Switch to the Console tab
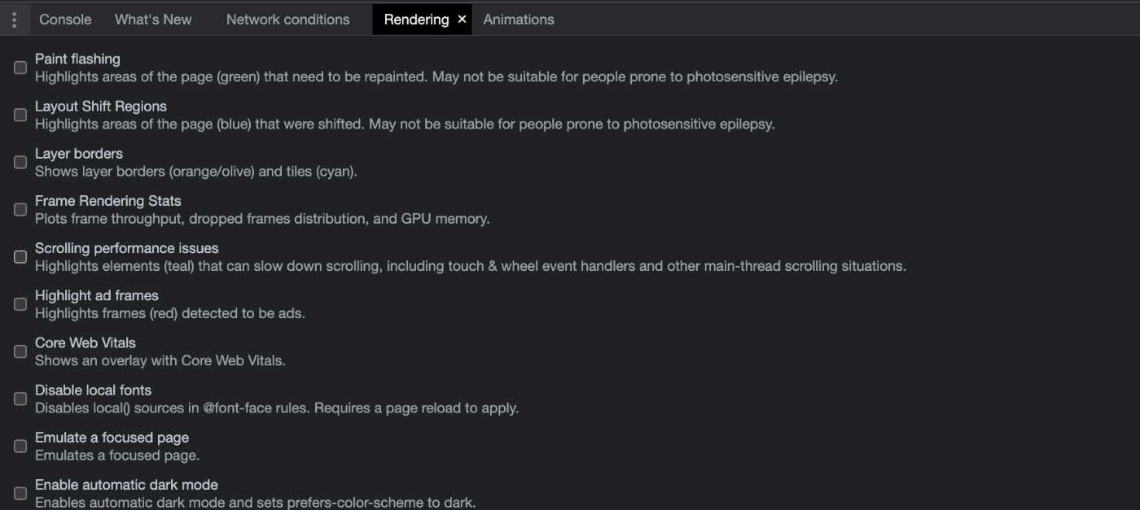 tap(65, 20)
